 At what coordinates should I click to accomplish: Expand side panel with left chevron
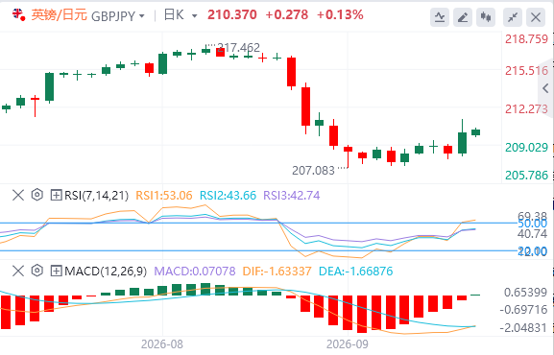click(546, 88)
